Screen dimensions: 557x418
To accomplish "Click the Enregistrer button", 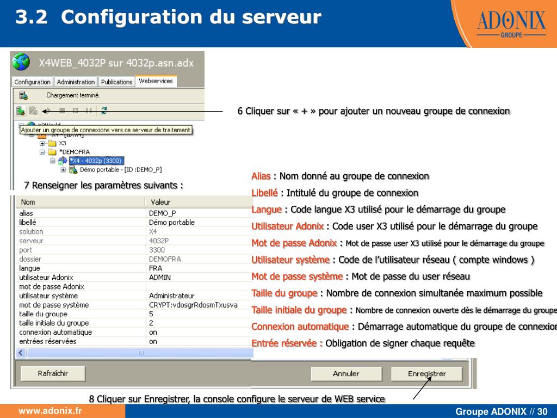I will 426,374.
